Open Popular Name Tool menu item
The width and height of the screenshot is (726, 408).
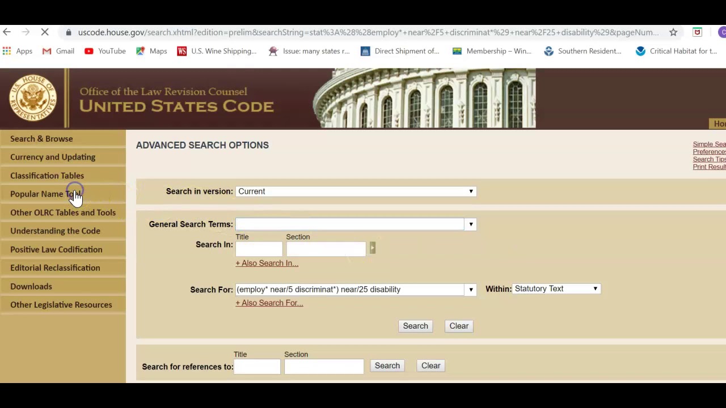coord(46,194)
